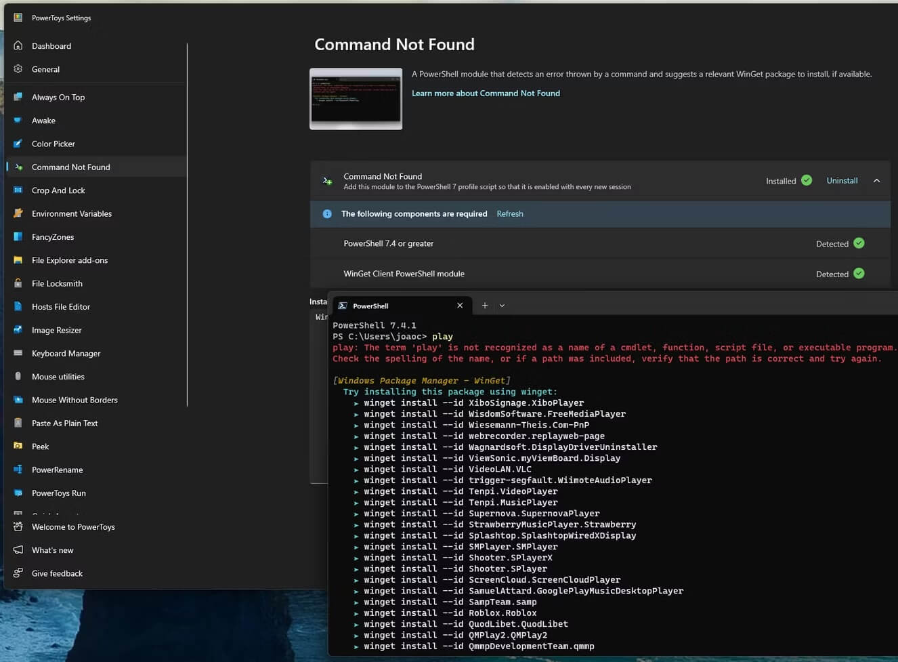Click the Command Not Found preview thumbnail
This screenshot has height=662, width=898.
pyautogui.click(x=356, y=99)
